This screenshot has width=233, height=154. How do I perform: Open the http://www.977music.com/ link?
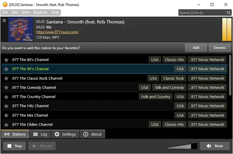point(57,32)
